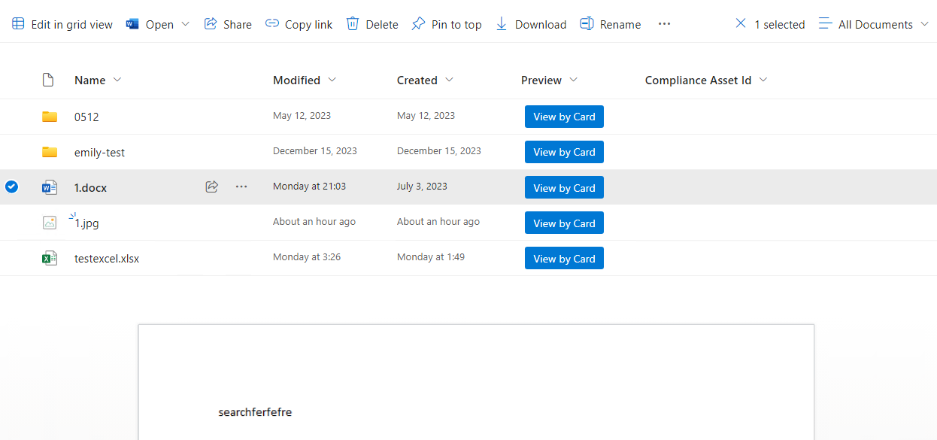The image size is (937, 440).
Task: Click the image icon next to 1.jpg
Action: point(50,222)
